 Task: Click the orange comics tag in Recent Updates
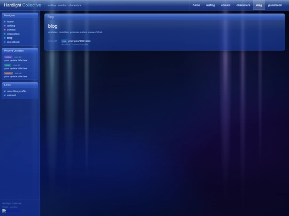(9, 73)
